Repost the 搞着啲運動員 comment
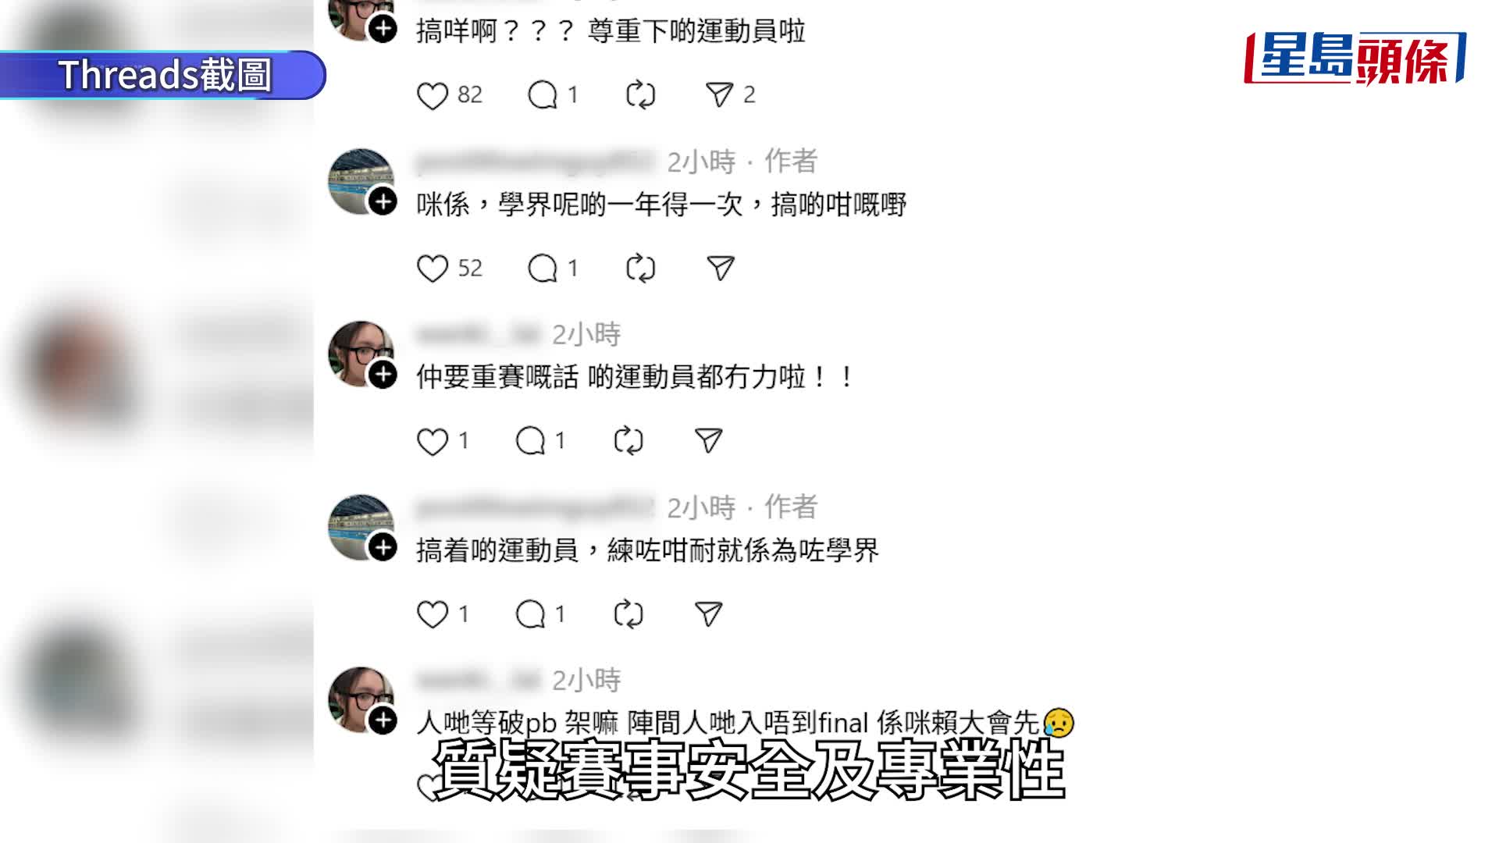Screen dimensions: 1499x843 pyautogui.click(x=628, y=614)
